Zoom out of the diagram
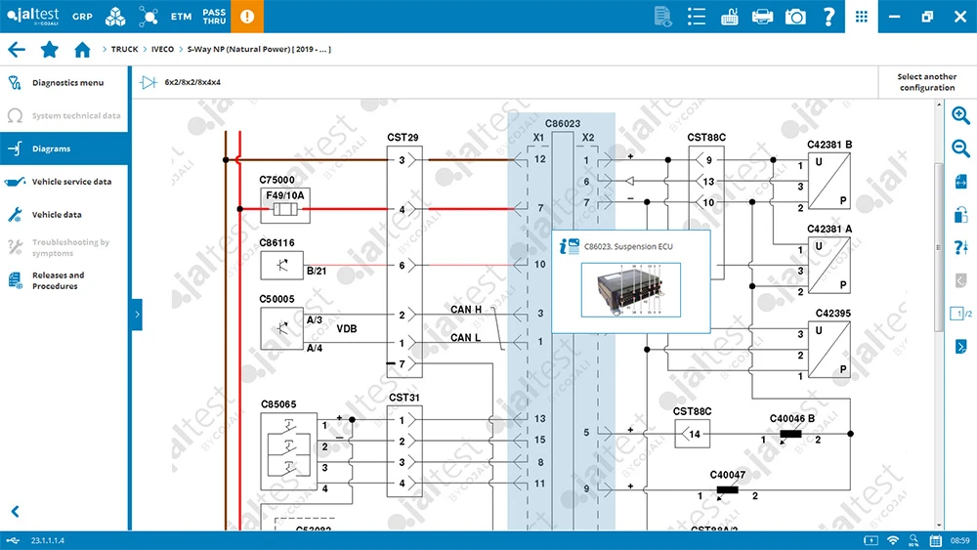This screenshot has height=550, width=977. [960, 148]
